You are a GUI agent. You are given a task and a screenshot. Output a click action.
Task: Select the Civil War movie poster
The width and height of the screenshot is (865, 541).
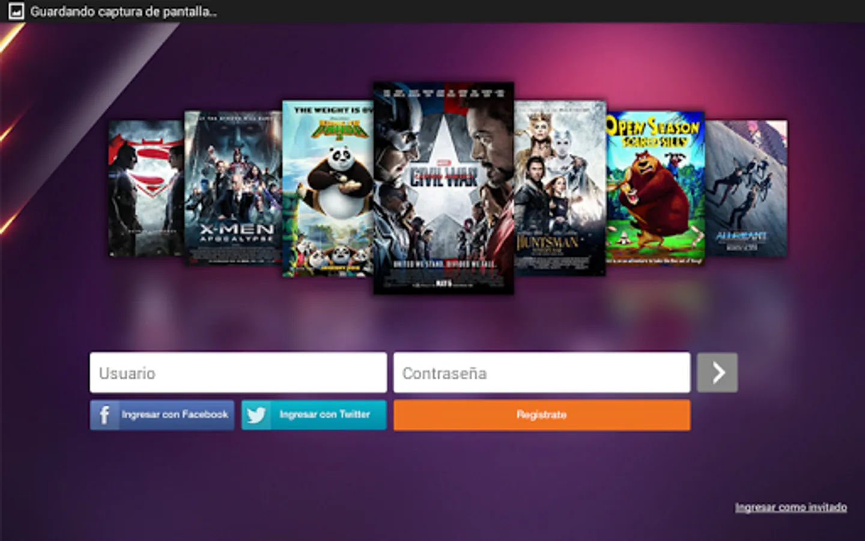click(443, 188)
